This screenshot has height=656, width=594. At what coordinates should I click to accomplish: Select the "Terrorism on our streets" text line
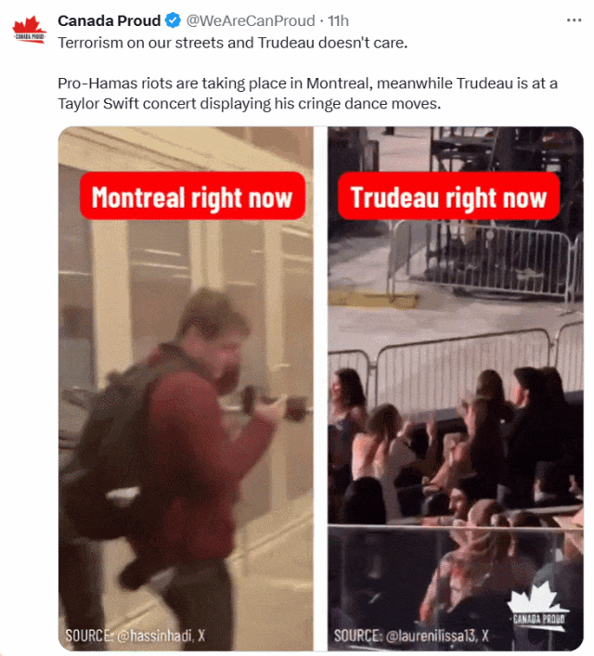[x=232, y=43]
